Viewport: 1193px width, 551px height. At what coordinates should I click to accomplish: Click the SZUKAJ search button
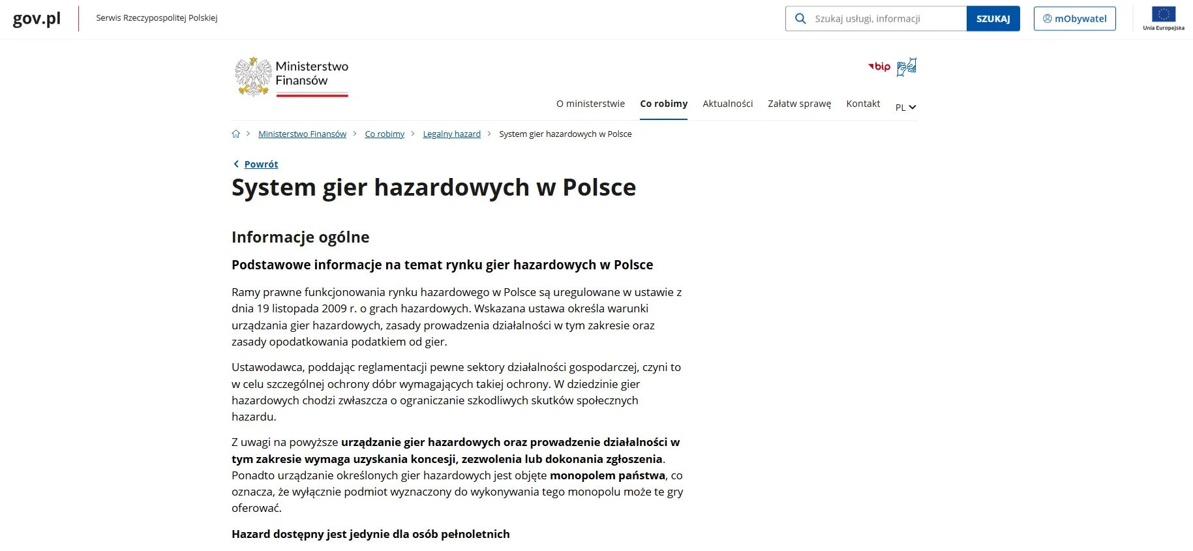993,19
